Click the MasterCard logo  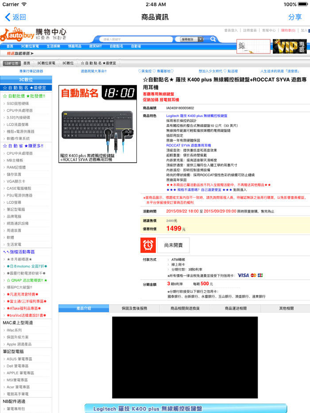click(x=253, y=275)
